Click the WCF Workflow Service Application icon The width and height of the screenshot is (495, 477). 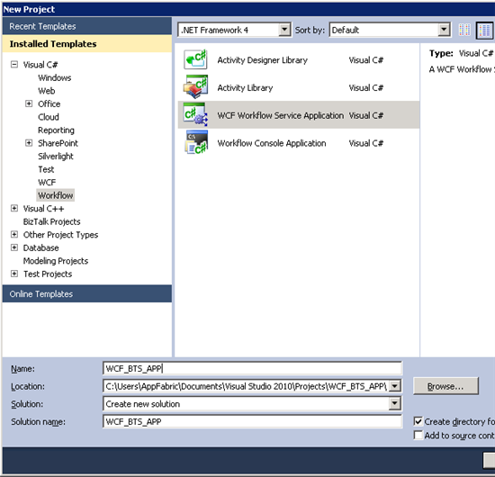[195, 114]
